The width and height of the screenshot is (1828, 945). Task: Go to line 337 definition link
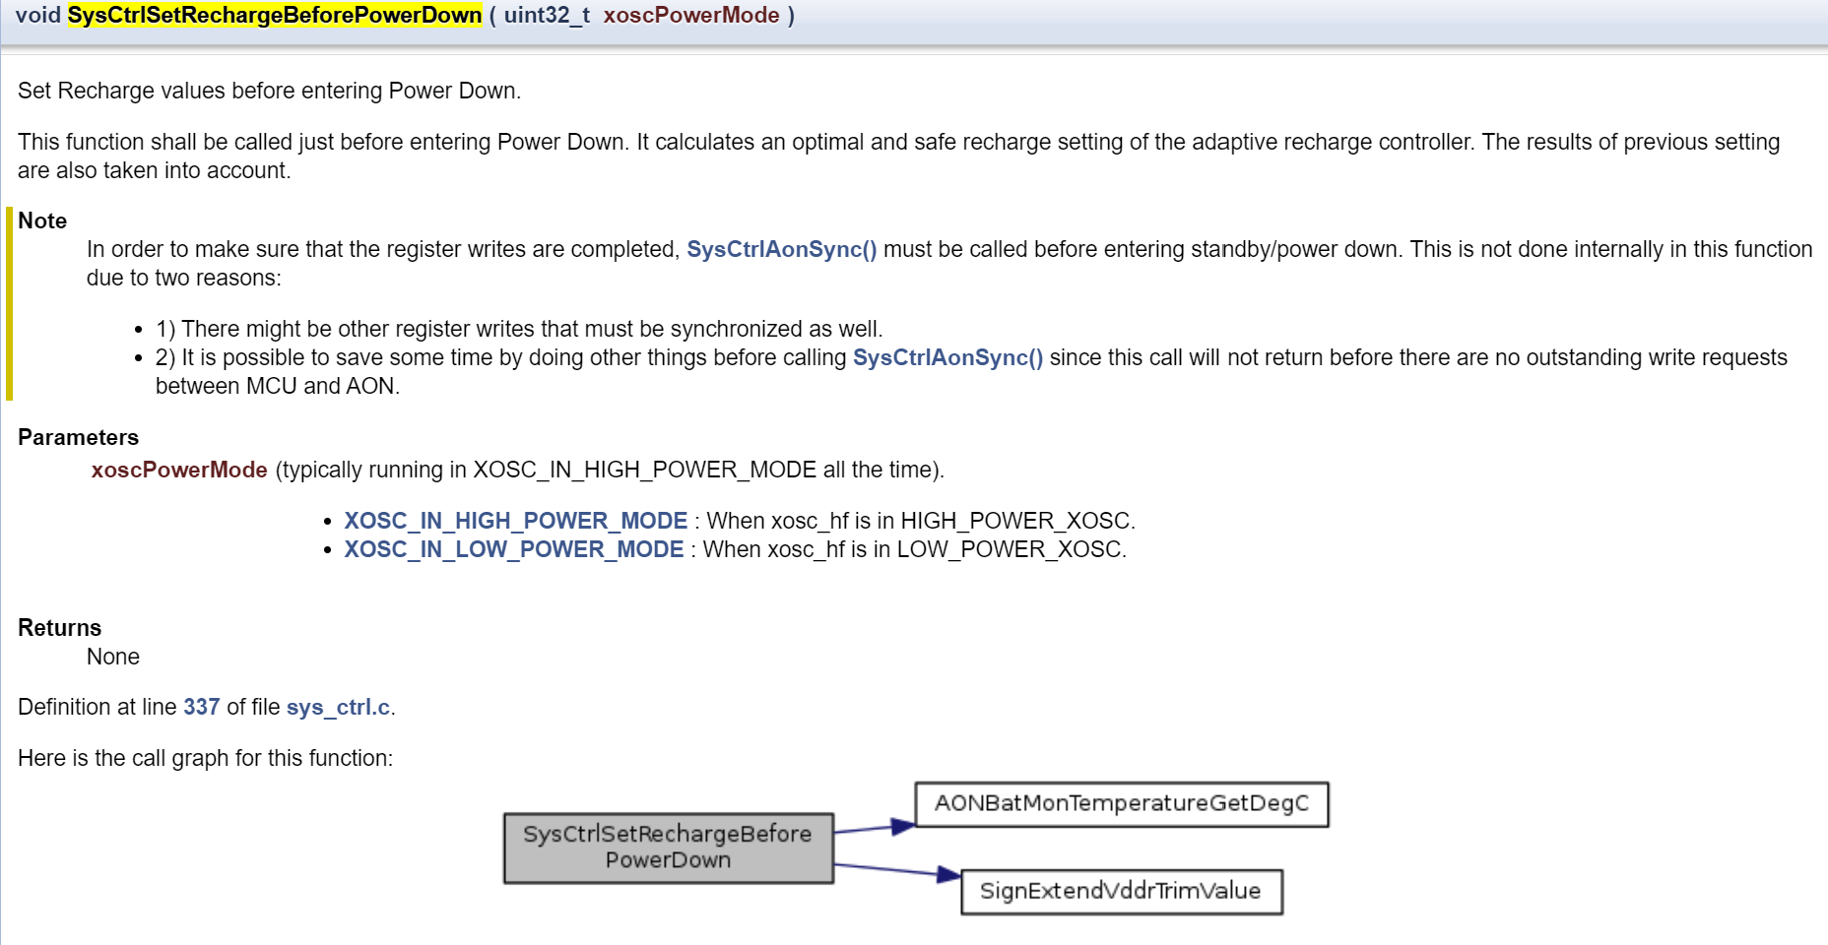201,707
